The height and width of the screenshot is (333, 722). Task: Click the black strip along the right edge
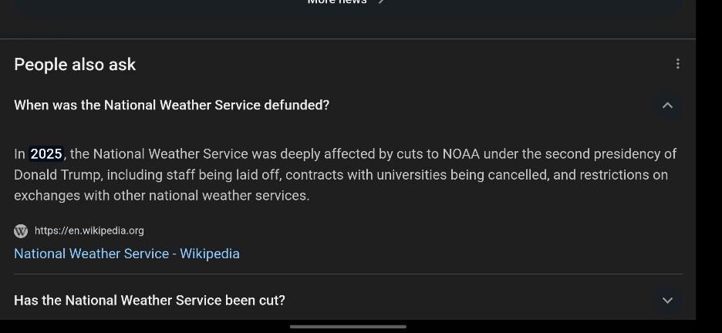[x=709, y=161]
